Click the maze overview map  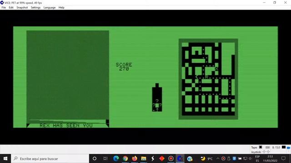[x=208, y=79]
